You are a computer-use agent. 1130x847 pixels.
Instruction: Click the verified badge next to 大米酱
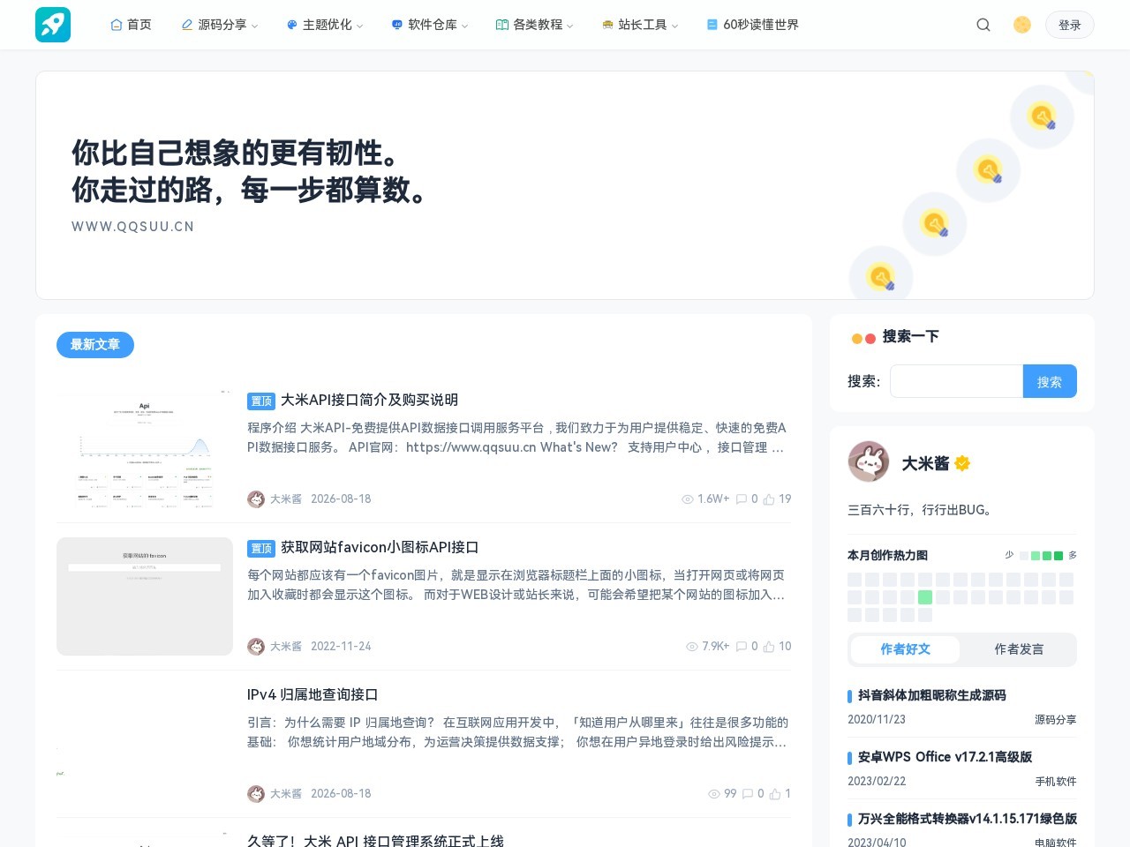pos(962,463)
